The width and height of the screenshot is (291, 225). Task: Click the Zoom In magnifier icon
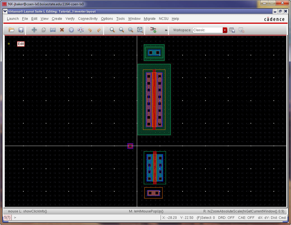tap(112, 30)
